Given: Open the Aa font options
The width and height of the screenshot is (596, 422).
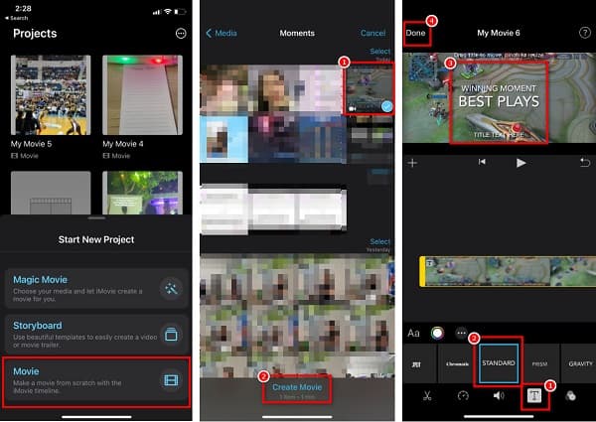Looking at the screenshot, I should pos(413,333).
